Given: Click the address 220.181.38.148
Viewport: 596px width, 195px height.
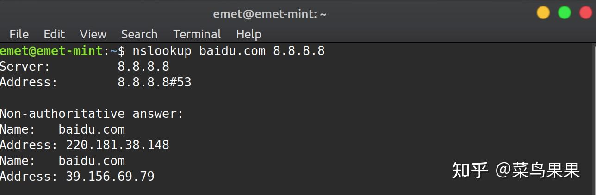Looking at the screenshot, I should click(118, 145).
